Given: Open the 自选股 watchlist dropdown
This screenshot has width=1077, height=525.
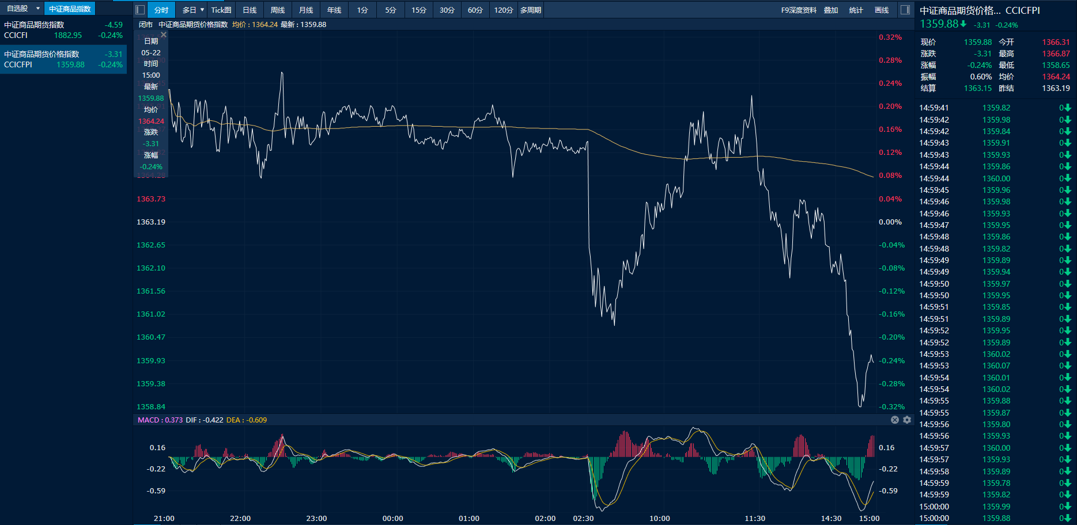Looking at the screenshot, I should tap(38, 9).
